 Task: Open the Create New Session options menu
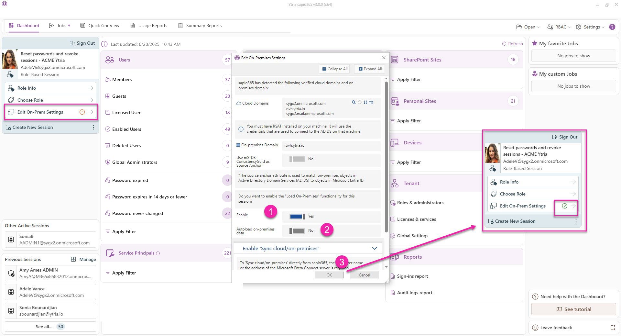coord(93,128)
